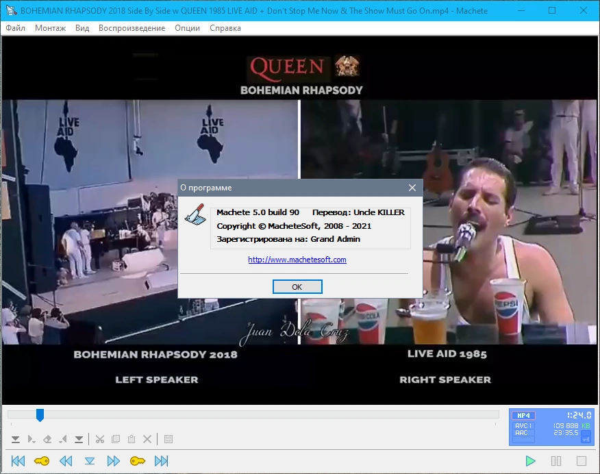The width and height of the screenshot is (600, 474).
Task: Set selection start with the right-pointing marker icon
Action: pyautogui.click(x=32, y=439)
